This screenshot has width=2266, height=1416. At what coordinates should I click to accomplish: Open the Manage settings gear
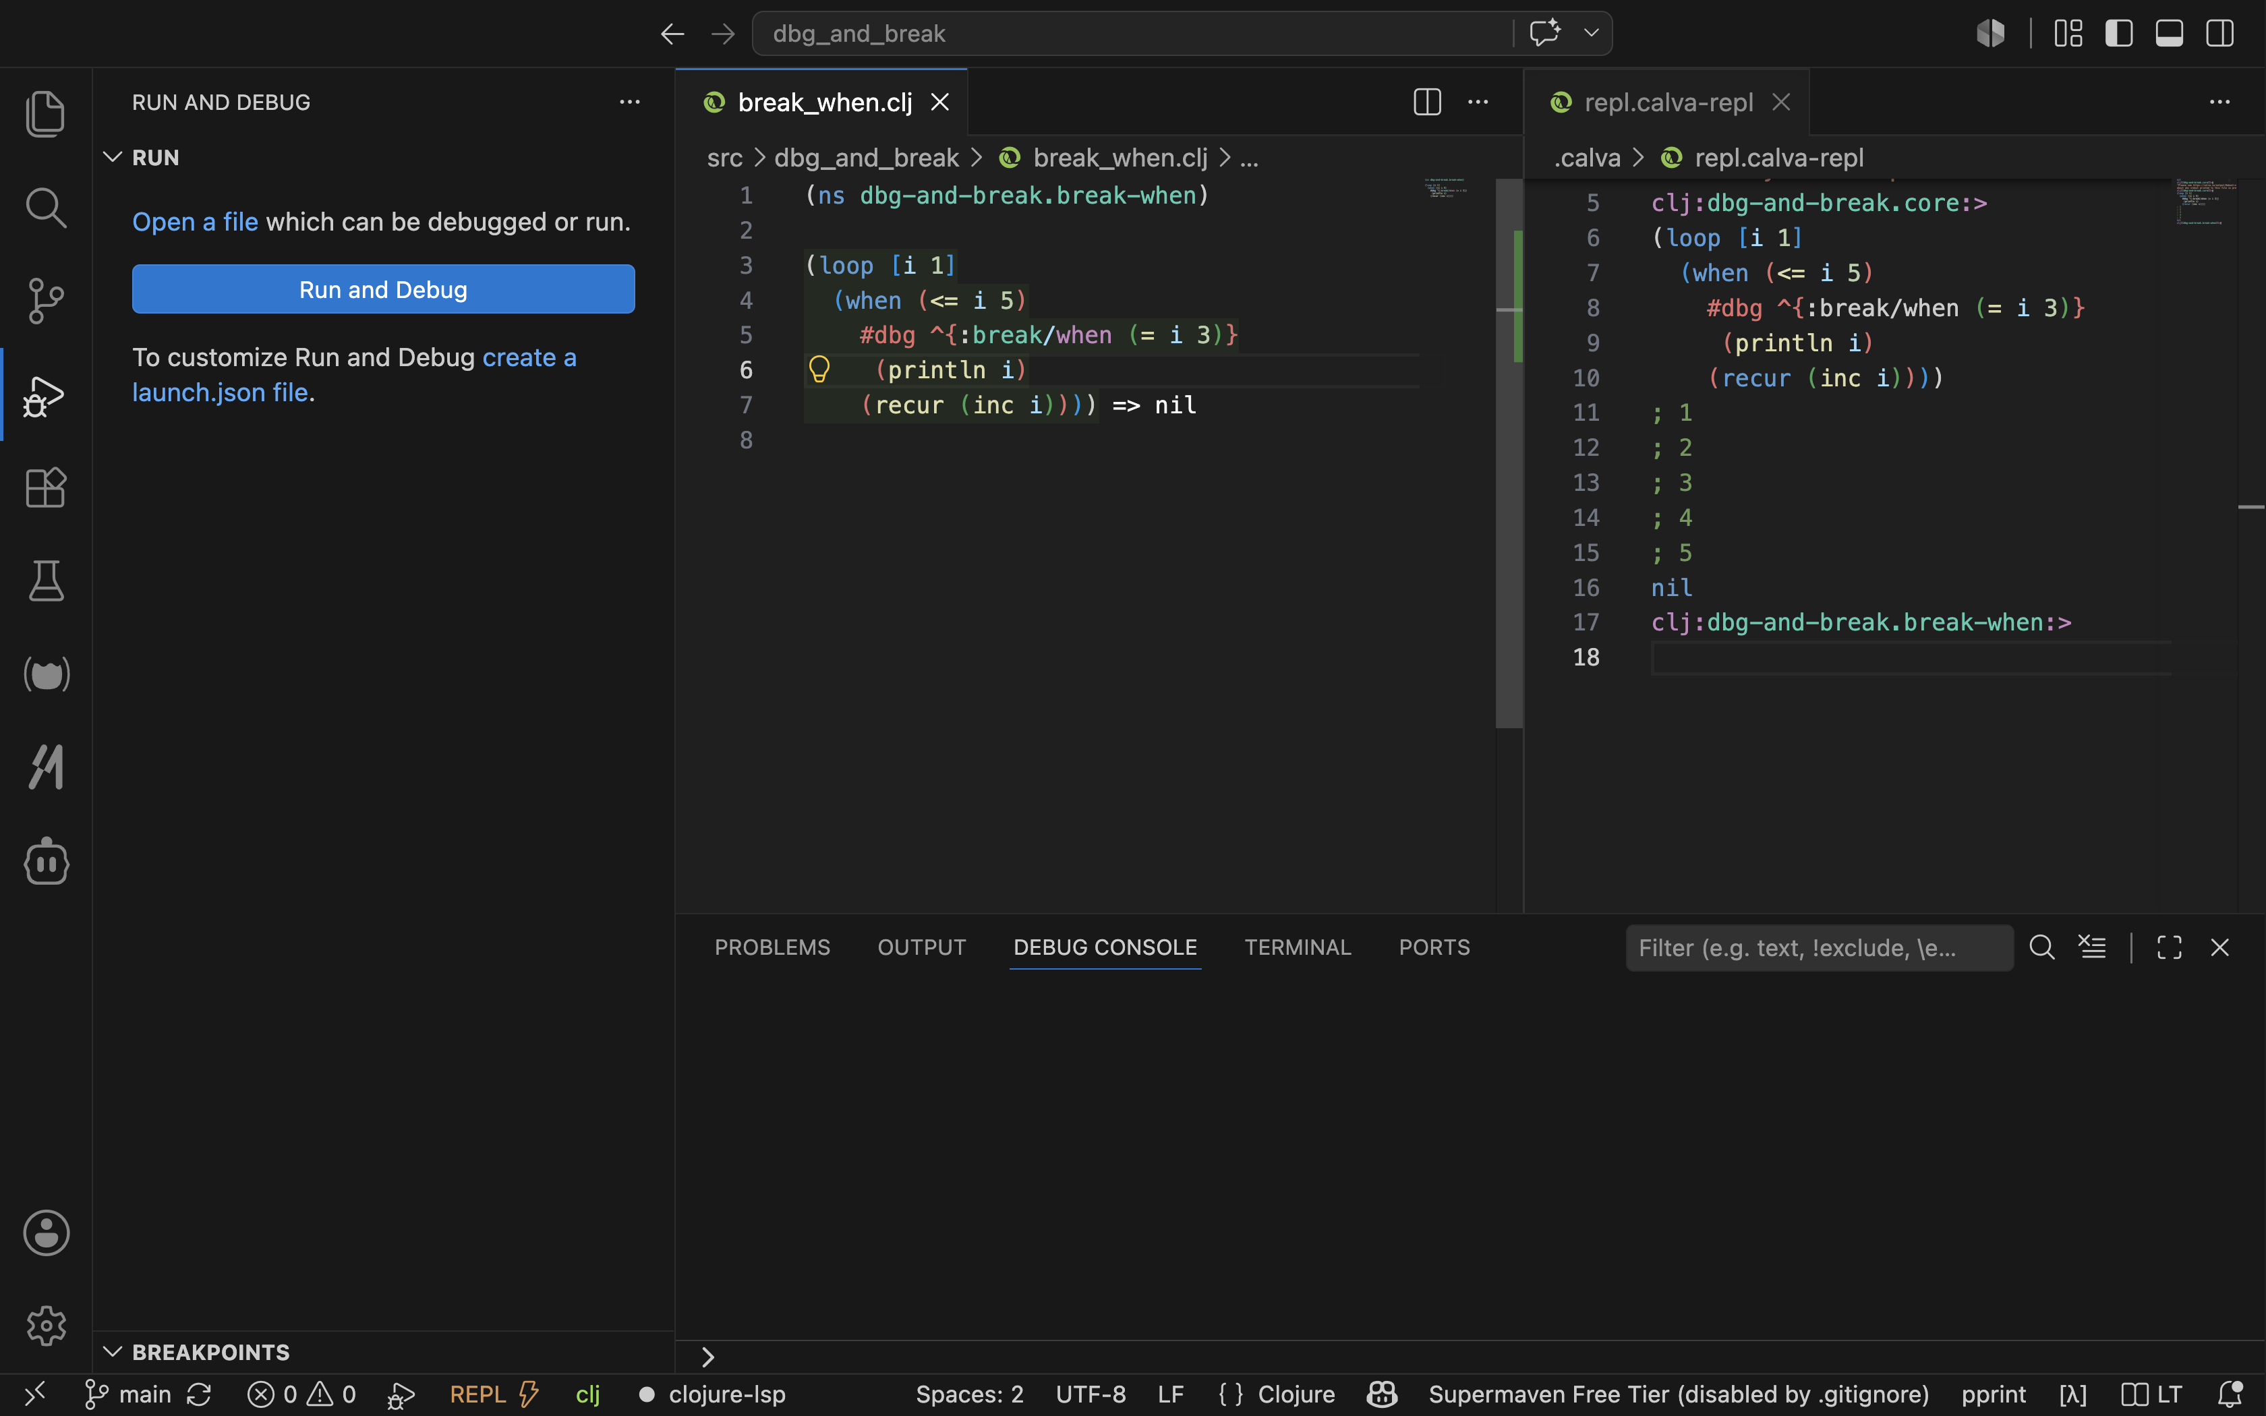[x=45, y=1326]
